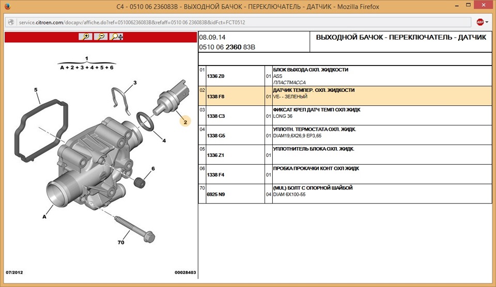
Task: Select the highlighted callout number 2
Action: click(185, 122)
